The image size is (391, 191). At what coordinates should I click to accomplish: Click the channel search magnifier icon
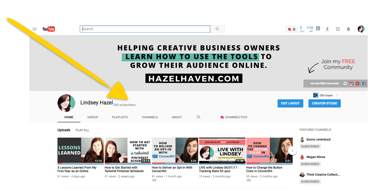[199, 117]
